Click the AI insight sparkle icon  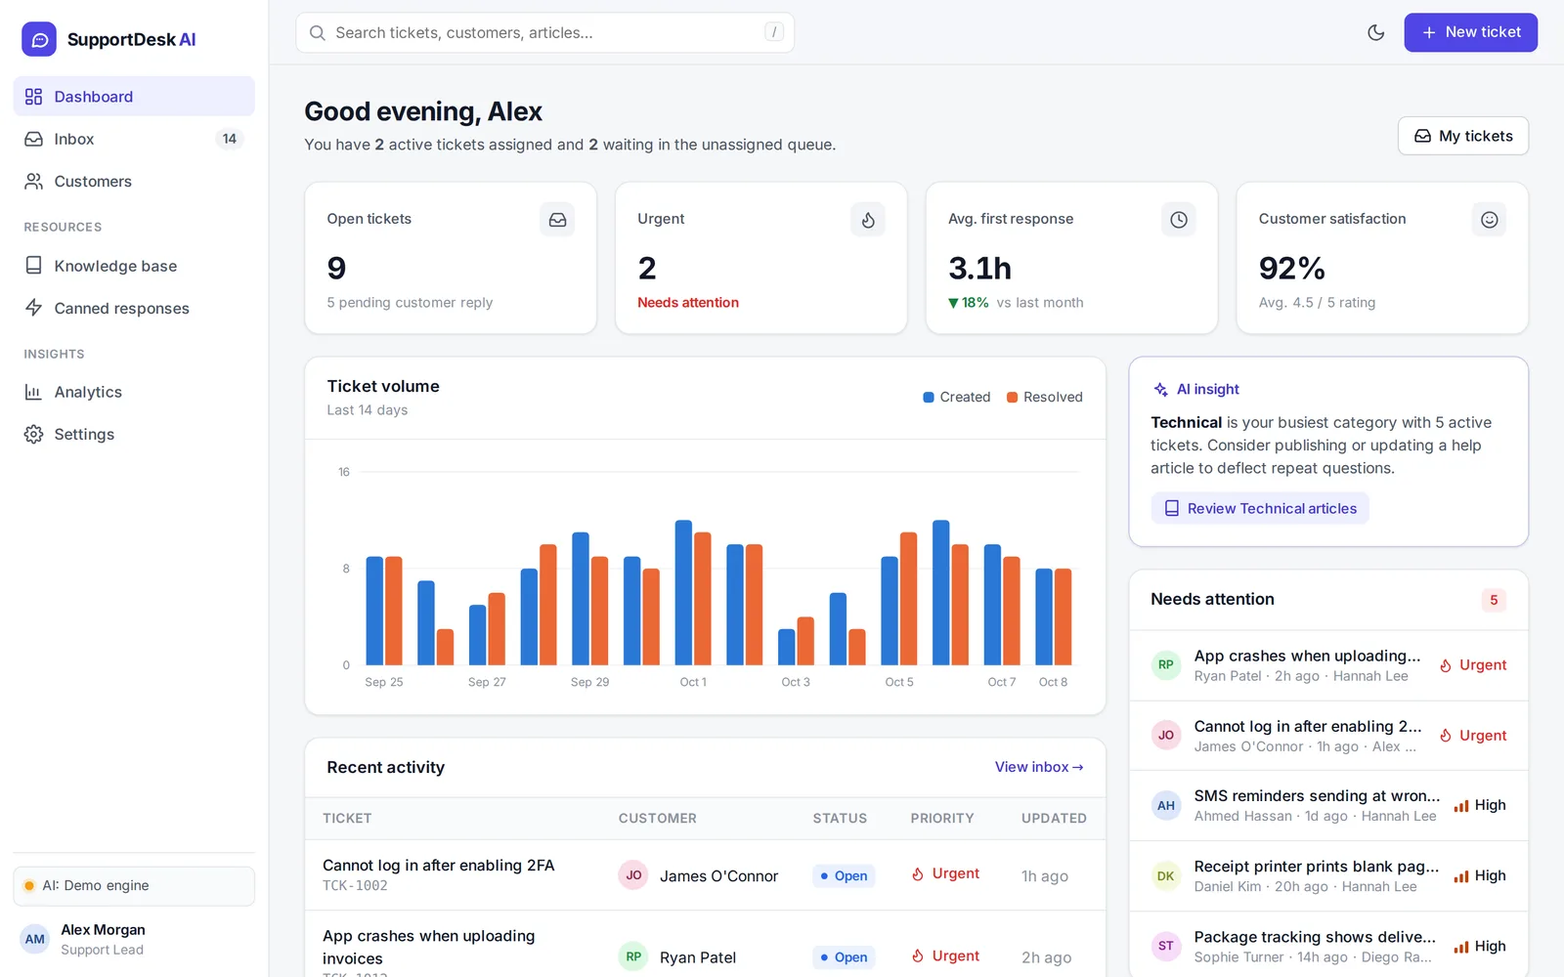pos(1160,389)
